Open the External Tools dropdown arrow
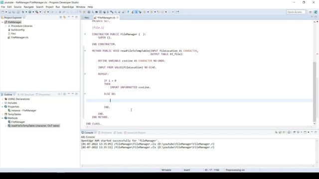 pyautogui.click(x=40, y=12)
